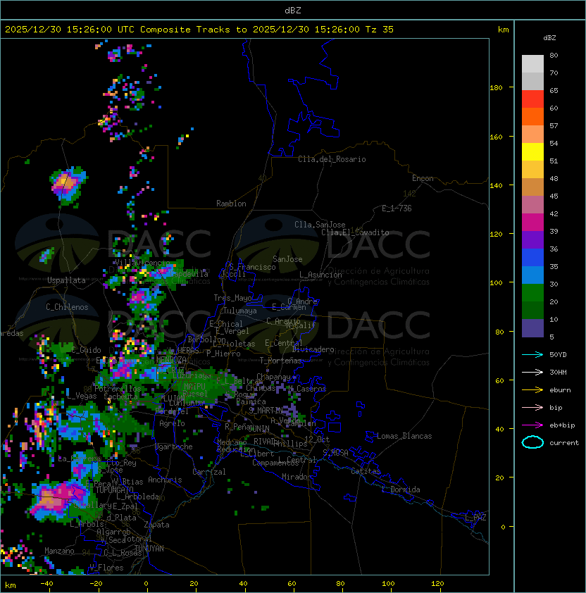Click the cyan 50YD arrow in the legend
Viewport: 586px width, 593px height.
(532, 354)
